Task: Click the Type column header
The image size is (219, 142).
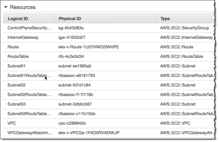Action: pos(165,18)
